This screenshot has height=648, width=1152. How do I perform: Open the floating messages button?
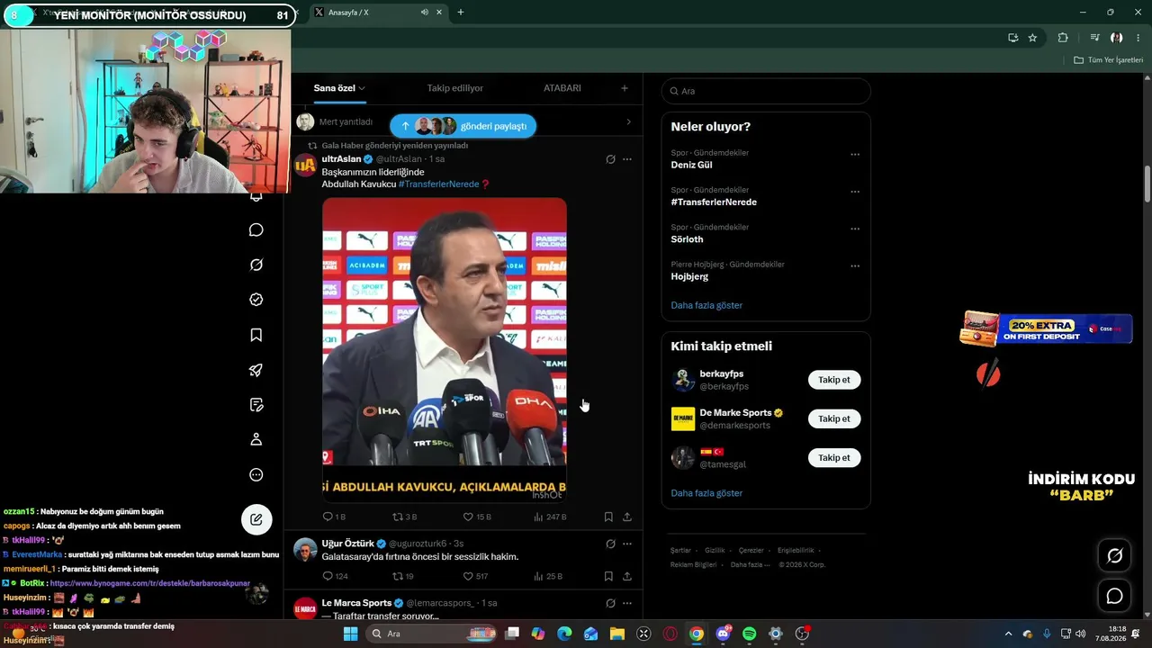(1114, 596)
